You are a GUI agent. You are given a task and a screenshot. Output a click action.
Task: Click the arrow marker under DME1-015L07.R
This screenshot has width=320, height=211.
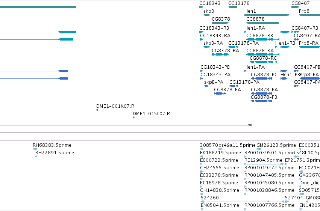(133, 118)
